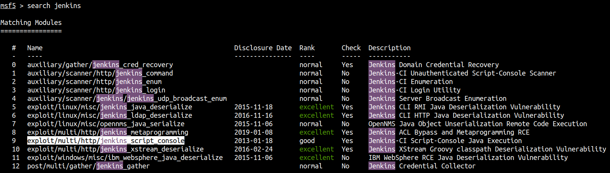
Task: Click 'Jenkins-CI Unauthenticated Script-Console Scanner' description
Action: point(462,73)
